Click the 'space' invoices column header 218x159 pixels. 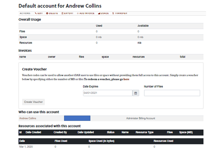[105, 57]
